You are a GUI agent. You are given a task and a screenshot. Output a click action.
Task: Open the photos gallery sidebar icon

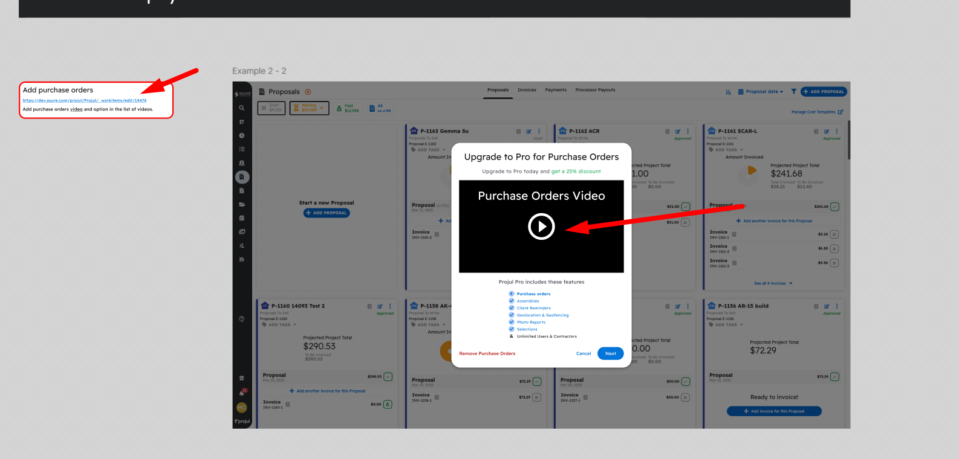click(242, 232)
